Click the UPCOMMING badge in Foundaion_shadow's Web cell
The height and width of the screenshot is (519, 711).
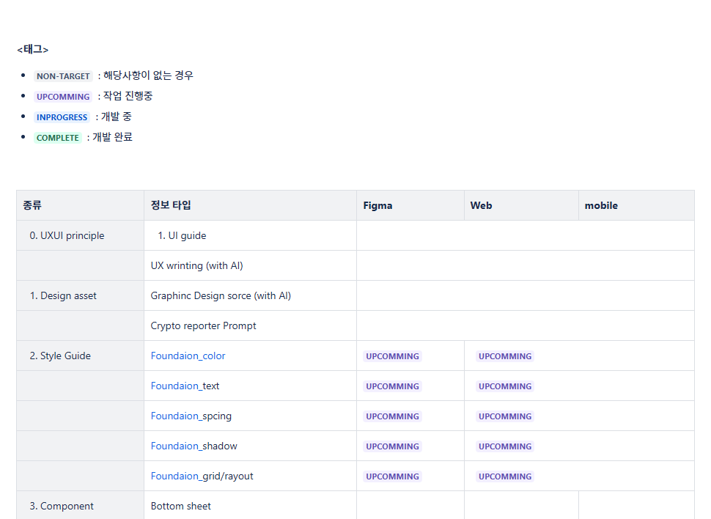pos(505,446)
